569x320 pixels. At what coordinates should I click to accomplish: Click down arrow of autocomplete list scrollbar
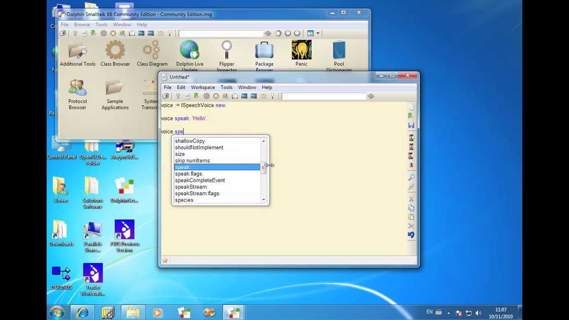[264, 200]
